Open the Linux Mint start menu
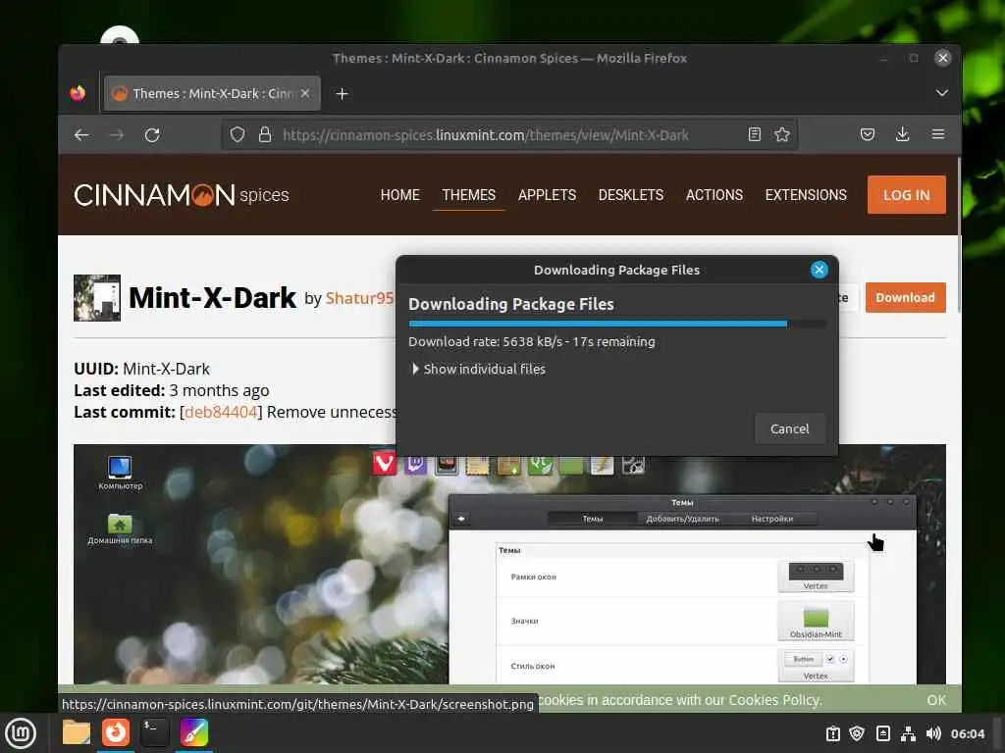Screen dimensions: 1005x753 [x=21, y=733]
